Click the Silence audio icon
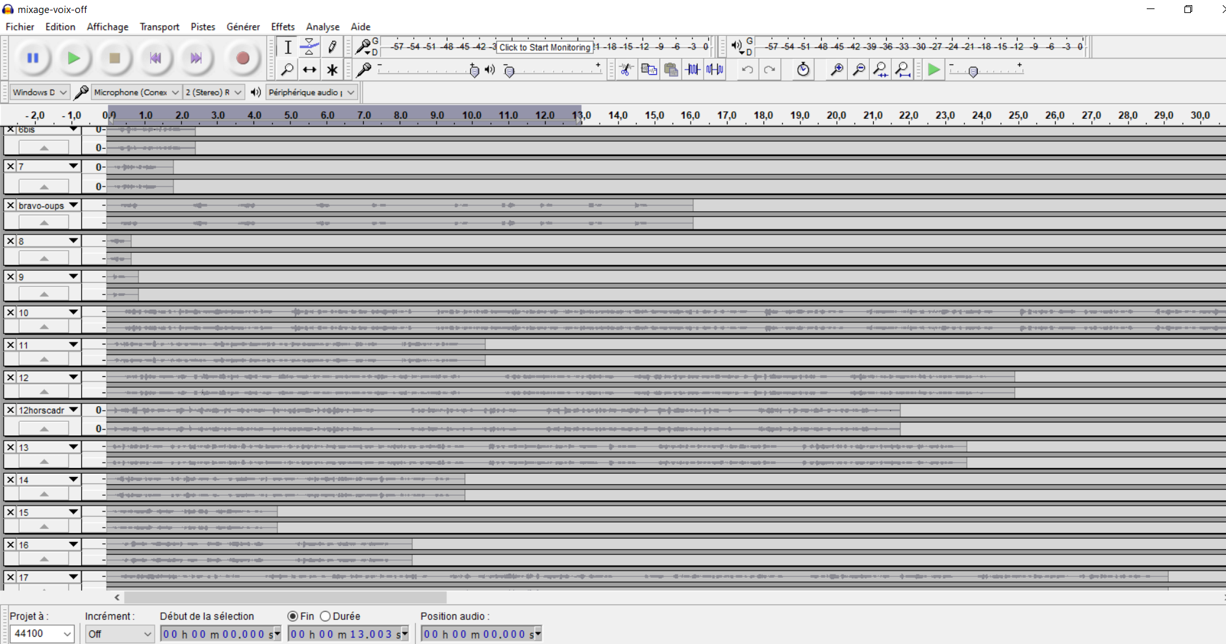The width and height of the screenshot is (1226, 644). point(715,70)
